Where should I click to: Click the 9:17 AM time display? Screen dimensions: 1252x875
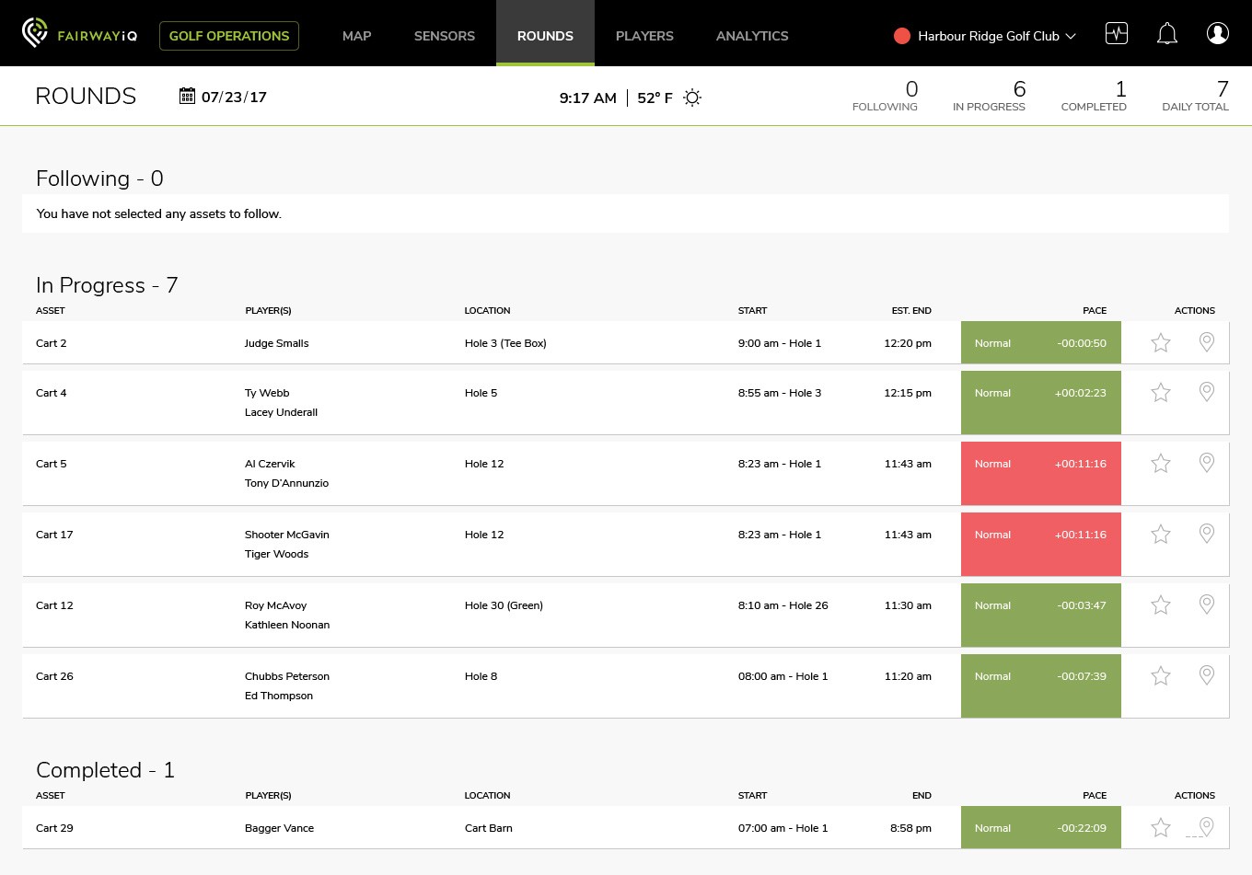coord(587,98)
